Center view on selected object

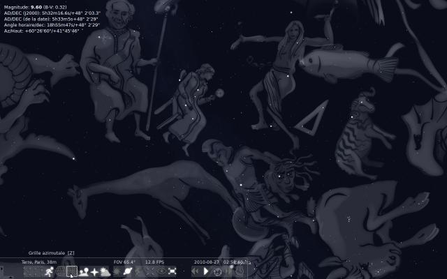tap(150, 271)
